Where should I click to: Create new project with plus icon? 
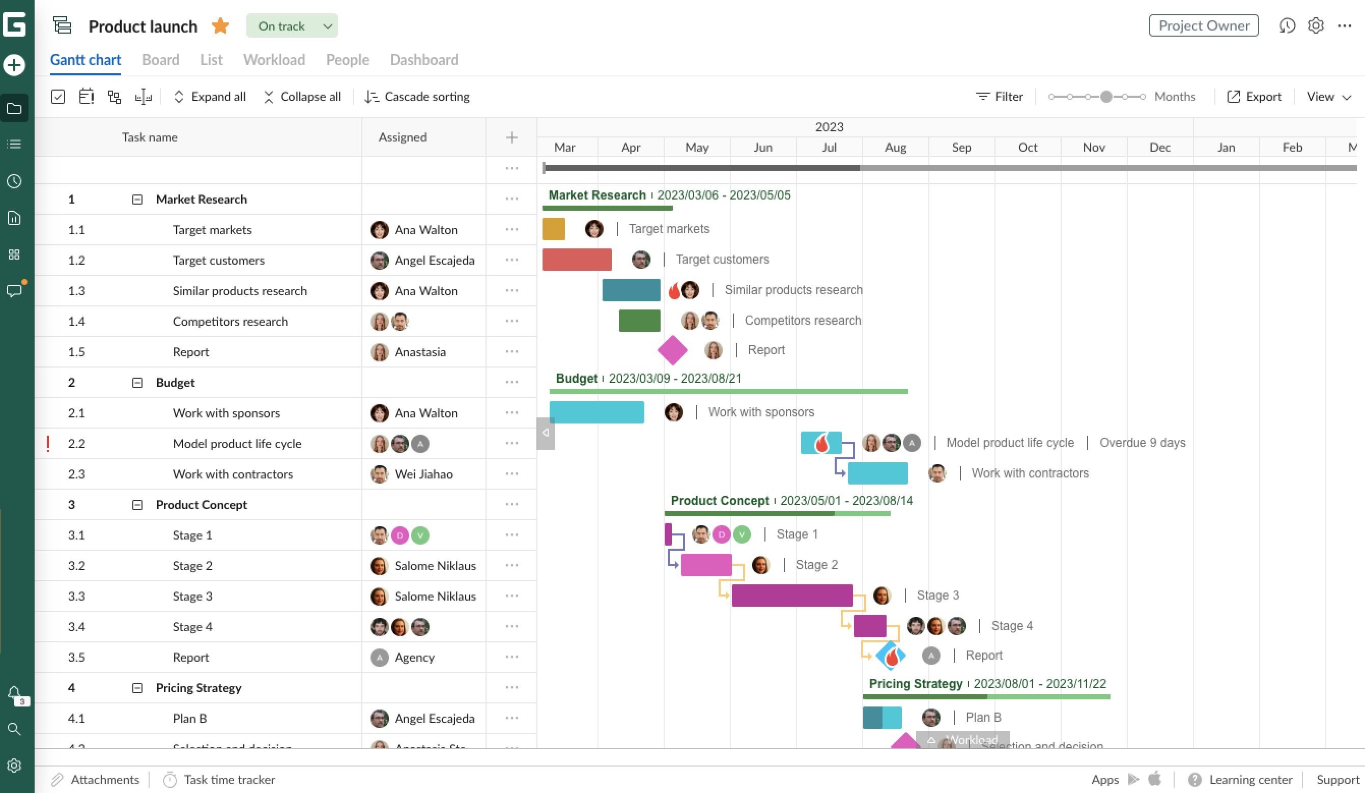click(15, 65)
